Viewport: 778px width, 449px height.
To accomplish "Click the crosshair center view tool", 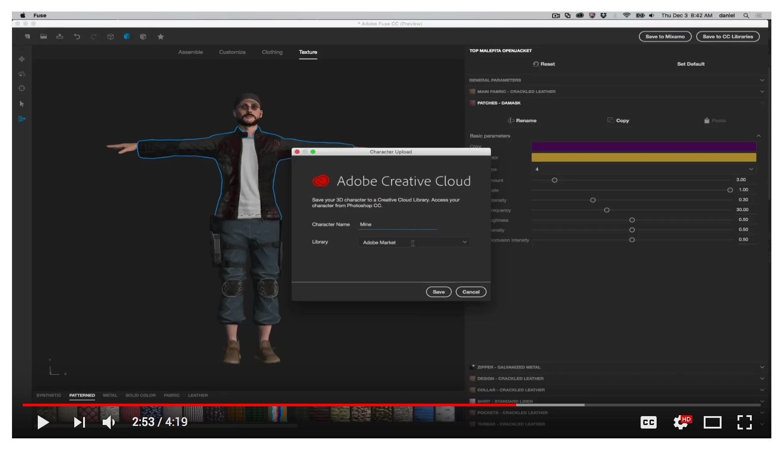I will 22,88.
